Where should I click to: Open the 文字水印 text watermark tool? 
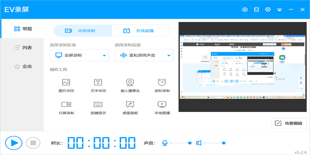click(x=98, y=83)
